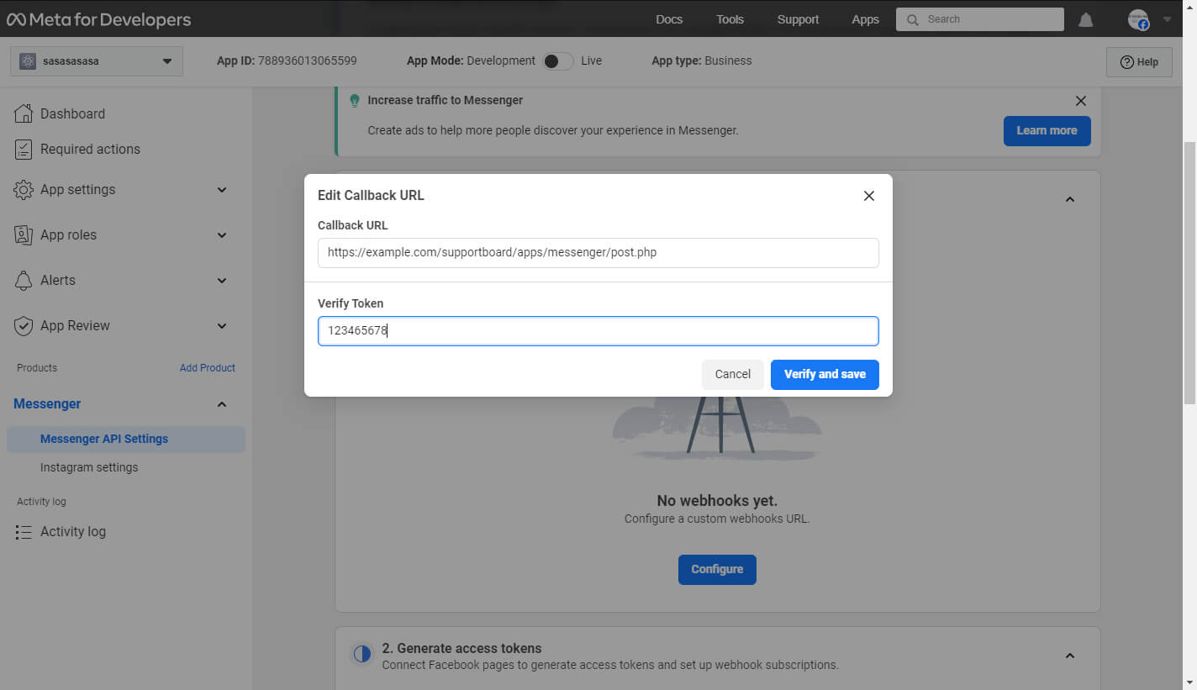The image size is (1197, 690).
Task: Open the Docs menu in header
Action: (x=668, y=19)
